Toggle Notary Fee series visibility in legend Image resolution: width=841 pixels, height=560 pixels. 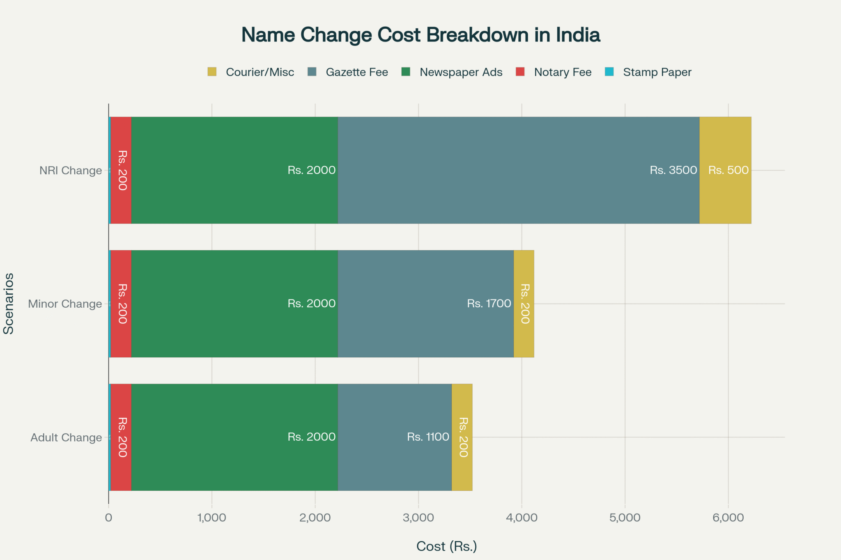click(x=563, y=72)
